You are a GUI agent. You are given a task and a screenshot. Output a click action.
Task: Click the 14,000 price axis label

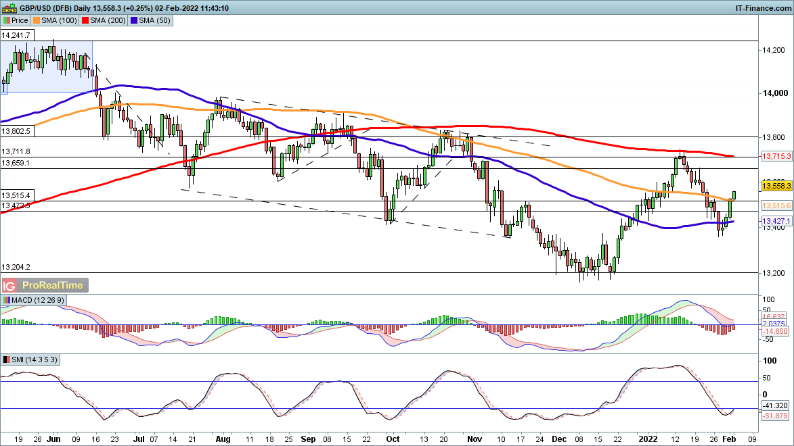click(x=775, y=93)
